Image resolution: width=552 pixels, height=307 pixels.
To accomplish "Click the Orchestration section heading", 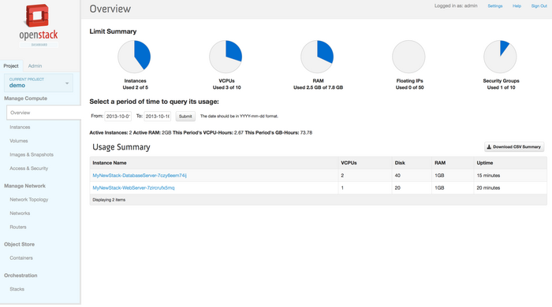I will (x=21, y=276).
